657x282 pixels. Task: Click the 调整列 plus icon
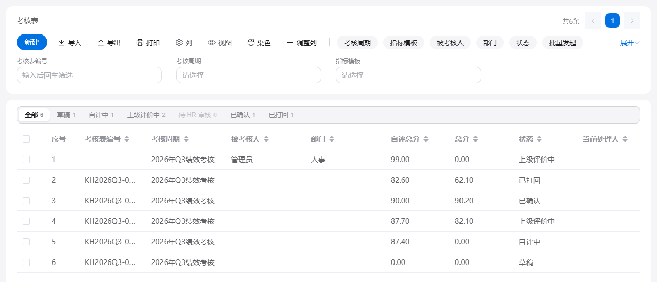pyautogui.click(x=290, y=43)
